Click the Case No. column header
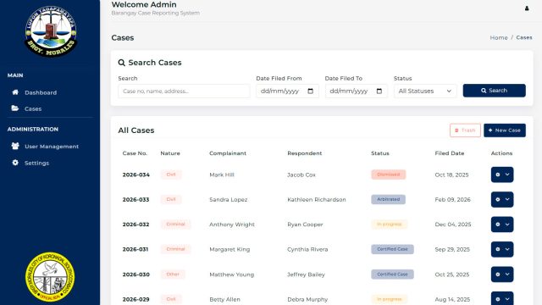 (x=135, y=153)
